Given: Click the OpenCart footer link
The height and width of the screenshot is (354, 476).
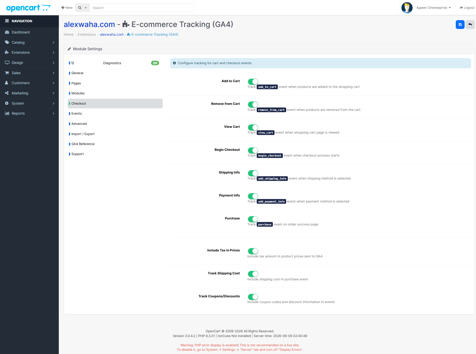Looking at the screenshot, I should 213,331.
